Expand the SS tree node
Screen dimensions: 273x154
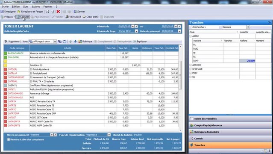tap(191, 77)
